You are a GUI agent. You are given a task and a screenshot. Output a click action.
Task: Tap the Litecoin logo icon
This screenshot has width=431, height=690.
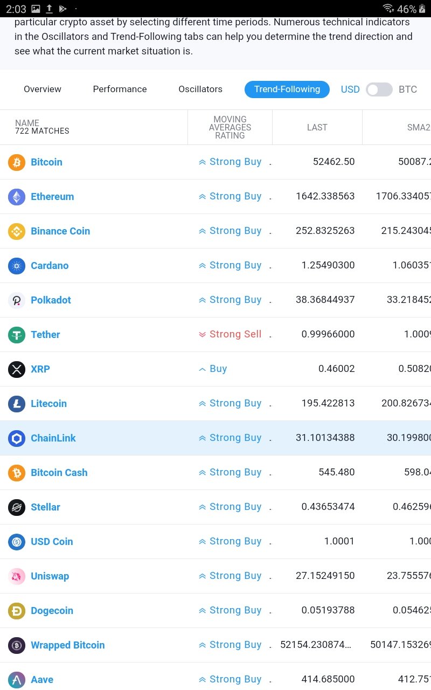[x=17, y=404]
